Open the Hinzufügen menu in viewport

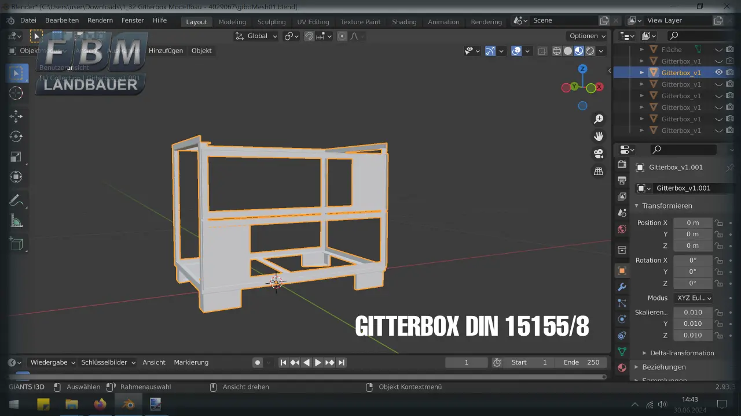click(x=166, y=50)
